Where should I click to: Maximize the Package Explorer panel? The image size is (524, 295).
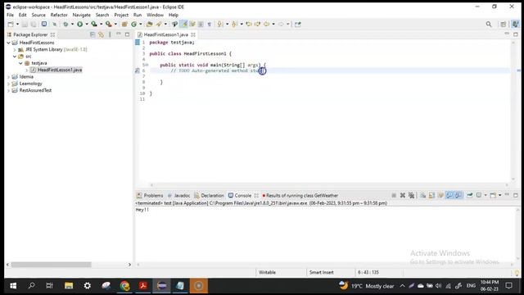128,34
